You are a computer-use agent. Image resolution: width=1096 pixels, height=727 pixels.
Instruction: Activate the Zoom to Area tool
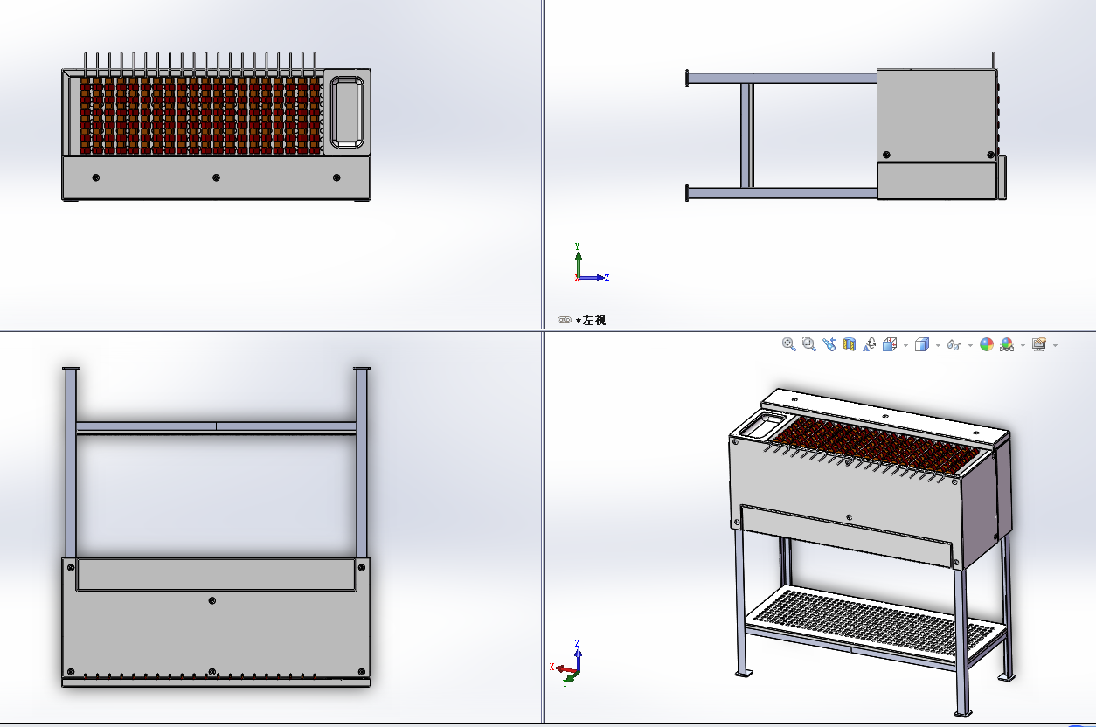pyautogui.click(x=809, y=344)
